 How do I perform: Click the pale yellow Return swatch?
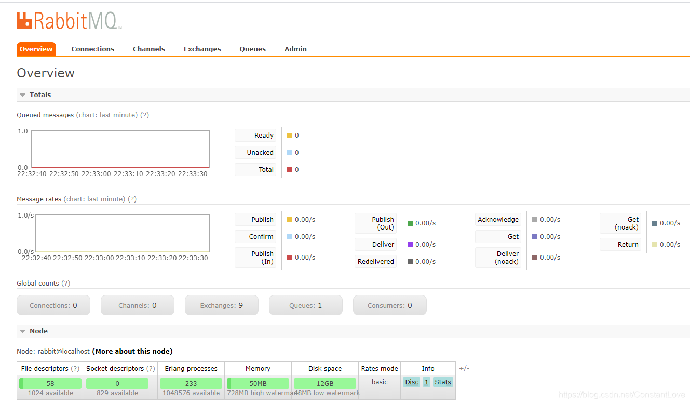[x=655, y=245]
